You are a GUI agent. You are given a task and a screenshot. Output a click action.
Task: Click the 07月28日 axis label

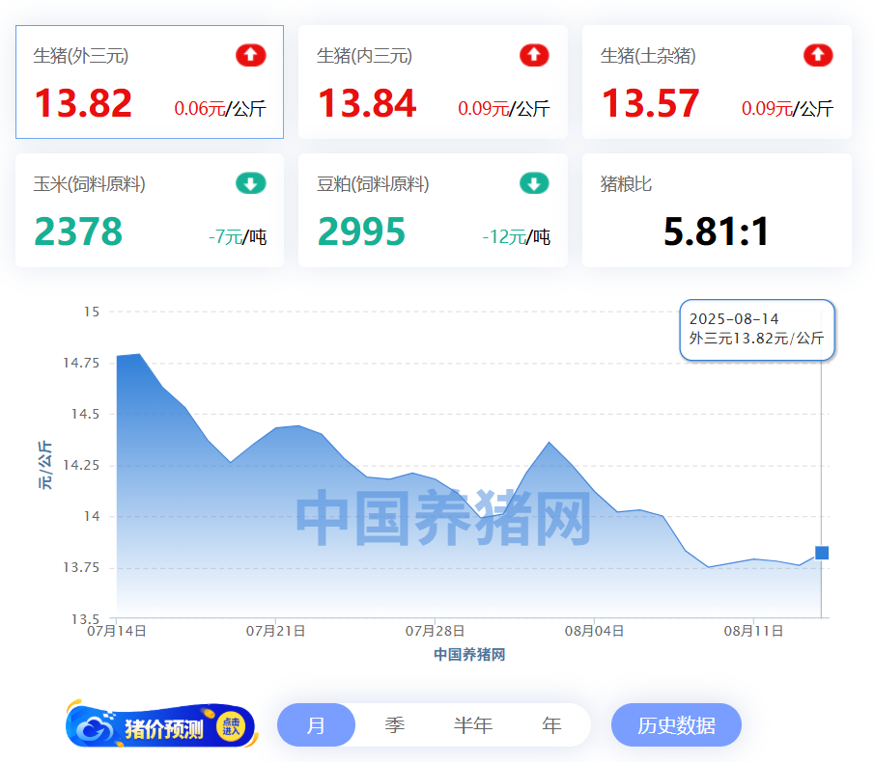click(x=435, y=631)
